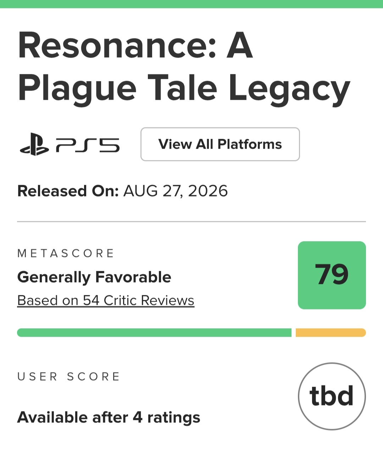
Task: Click the word Legacy in the title
Action: point(289,89)
